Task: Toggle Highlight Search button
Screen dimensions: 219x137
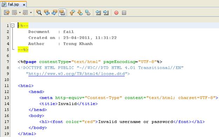Action: tap(62, 13)
